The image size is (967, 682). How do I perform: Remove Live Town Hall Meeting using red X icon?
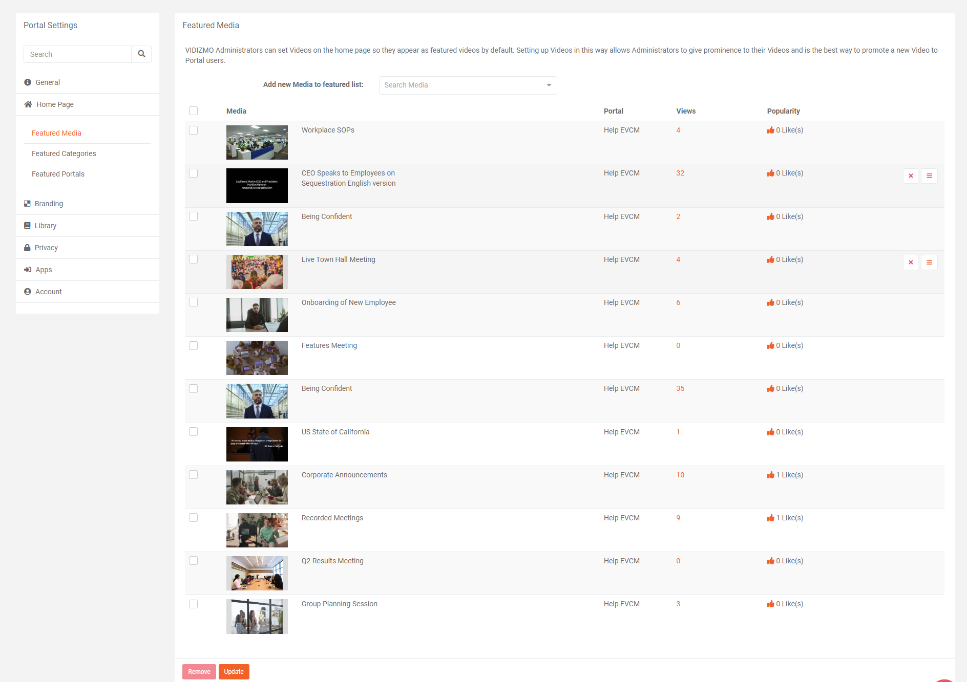coord(911,262)
